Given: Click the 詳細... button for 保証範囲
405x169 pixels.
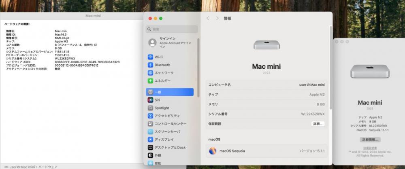Looking at the screenshot, I should point(318,124).
